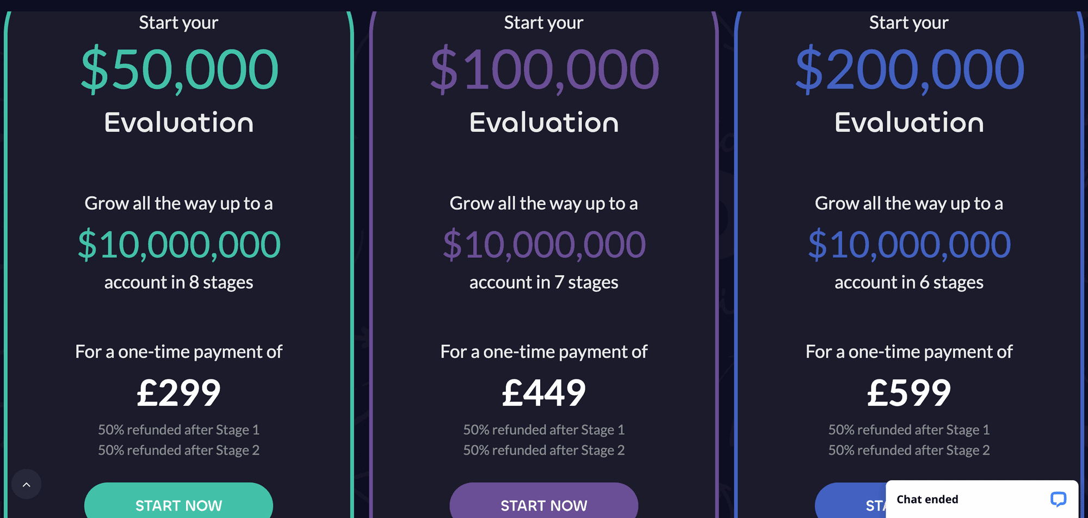The height and width of the screenshot is (518, 1088).
Task: Click the "Chat ended" widget label
Action: (927, 500)
